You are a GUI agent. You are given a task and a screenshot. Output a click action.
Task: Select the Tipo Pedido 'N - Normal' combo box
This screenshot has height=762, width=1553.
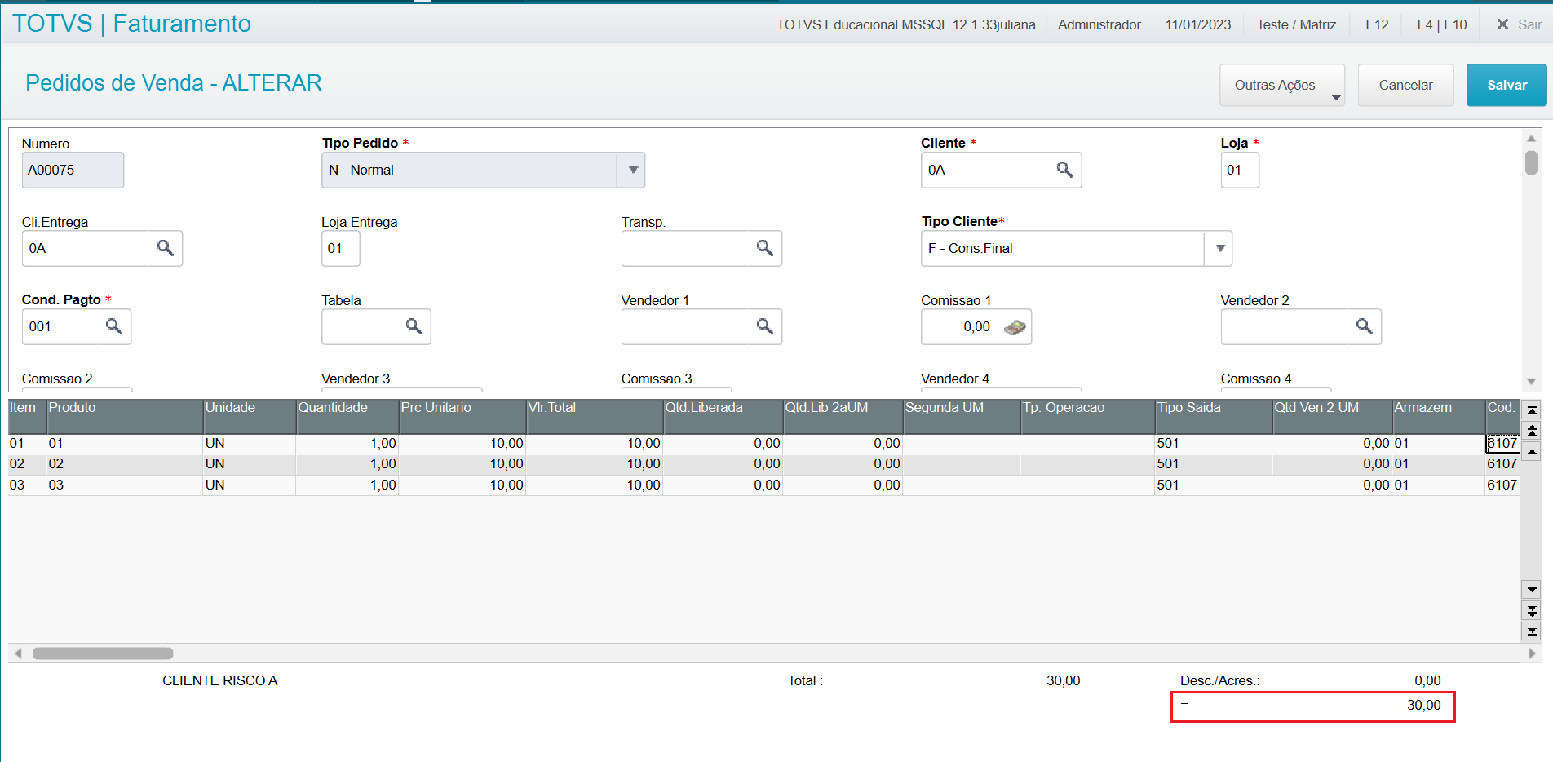click(x=483, y=170)
